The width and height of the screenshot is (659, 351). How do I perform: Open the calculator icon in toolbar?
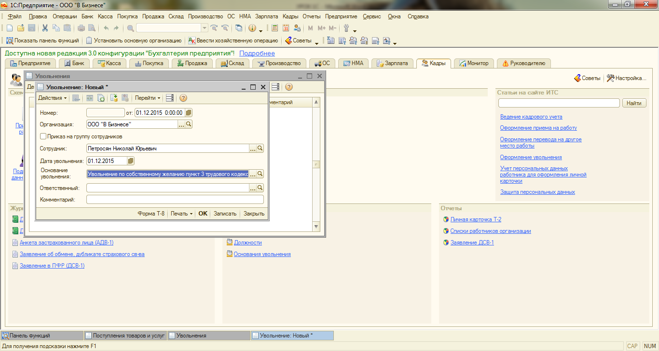(275, 28)
